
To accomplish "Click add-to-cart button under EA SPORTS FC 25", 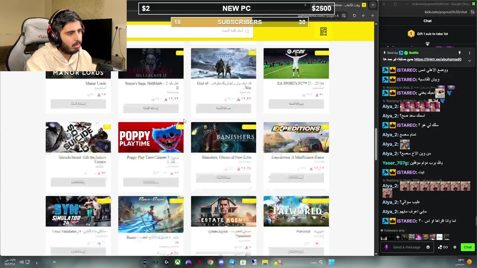I will click(296, 103).
